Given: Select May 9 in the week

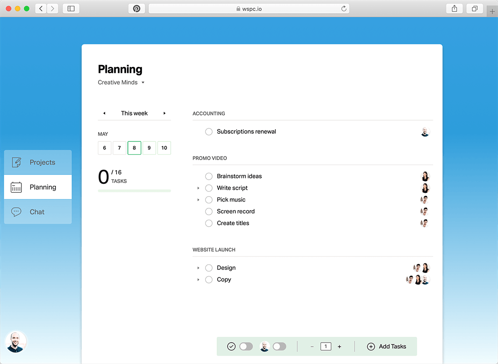Looking at the screenshot, I should point(149,148).
